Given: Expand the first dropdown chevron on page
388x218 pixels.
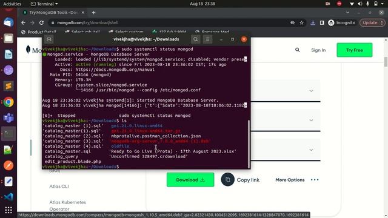Looking at the screenshot, I should pyautogui.click(x=311, y=91).
